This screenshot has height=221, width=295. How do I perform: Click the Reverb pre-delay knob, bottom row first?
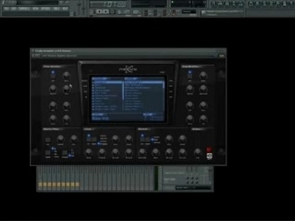point(142,152)
